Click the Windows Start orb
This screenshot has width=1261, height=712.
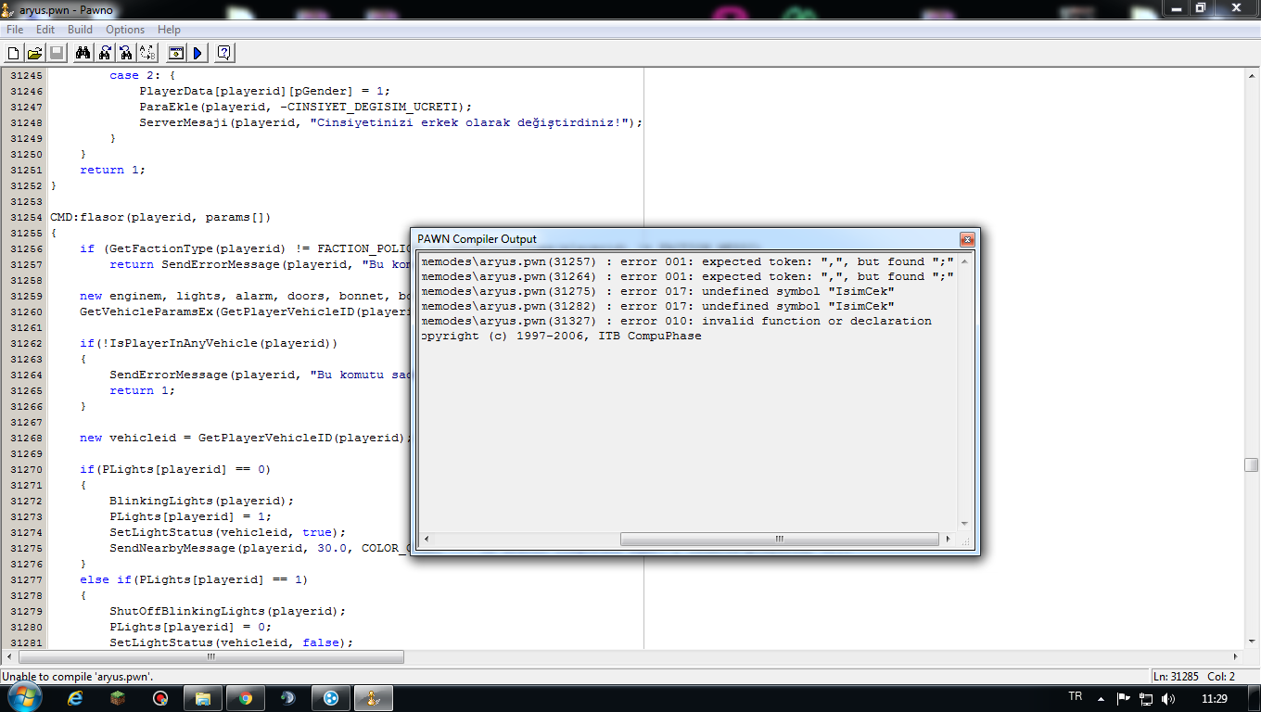coord(25,697)
